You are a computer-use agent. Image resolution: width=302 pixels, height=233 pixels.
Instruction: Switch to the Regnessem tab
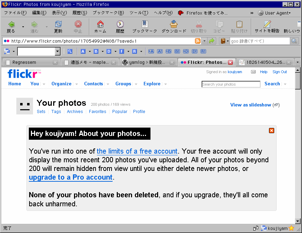(32, 62)
